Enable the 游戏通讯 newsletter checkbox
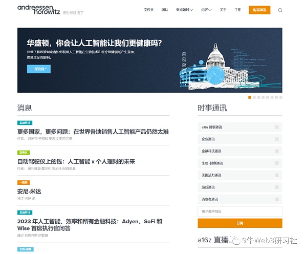The image size is (307, 254). coord(277,187)
